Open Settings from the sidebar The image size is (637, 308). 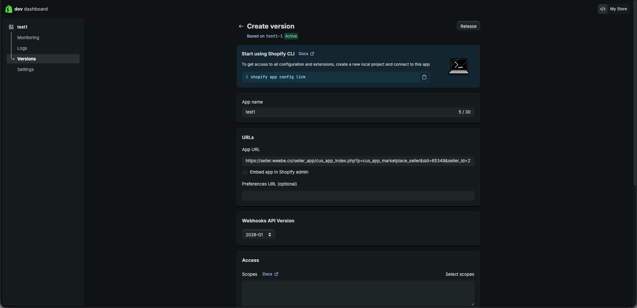(25, 69)
